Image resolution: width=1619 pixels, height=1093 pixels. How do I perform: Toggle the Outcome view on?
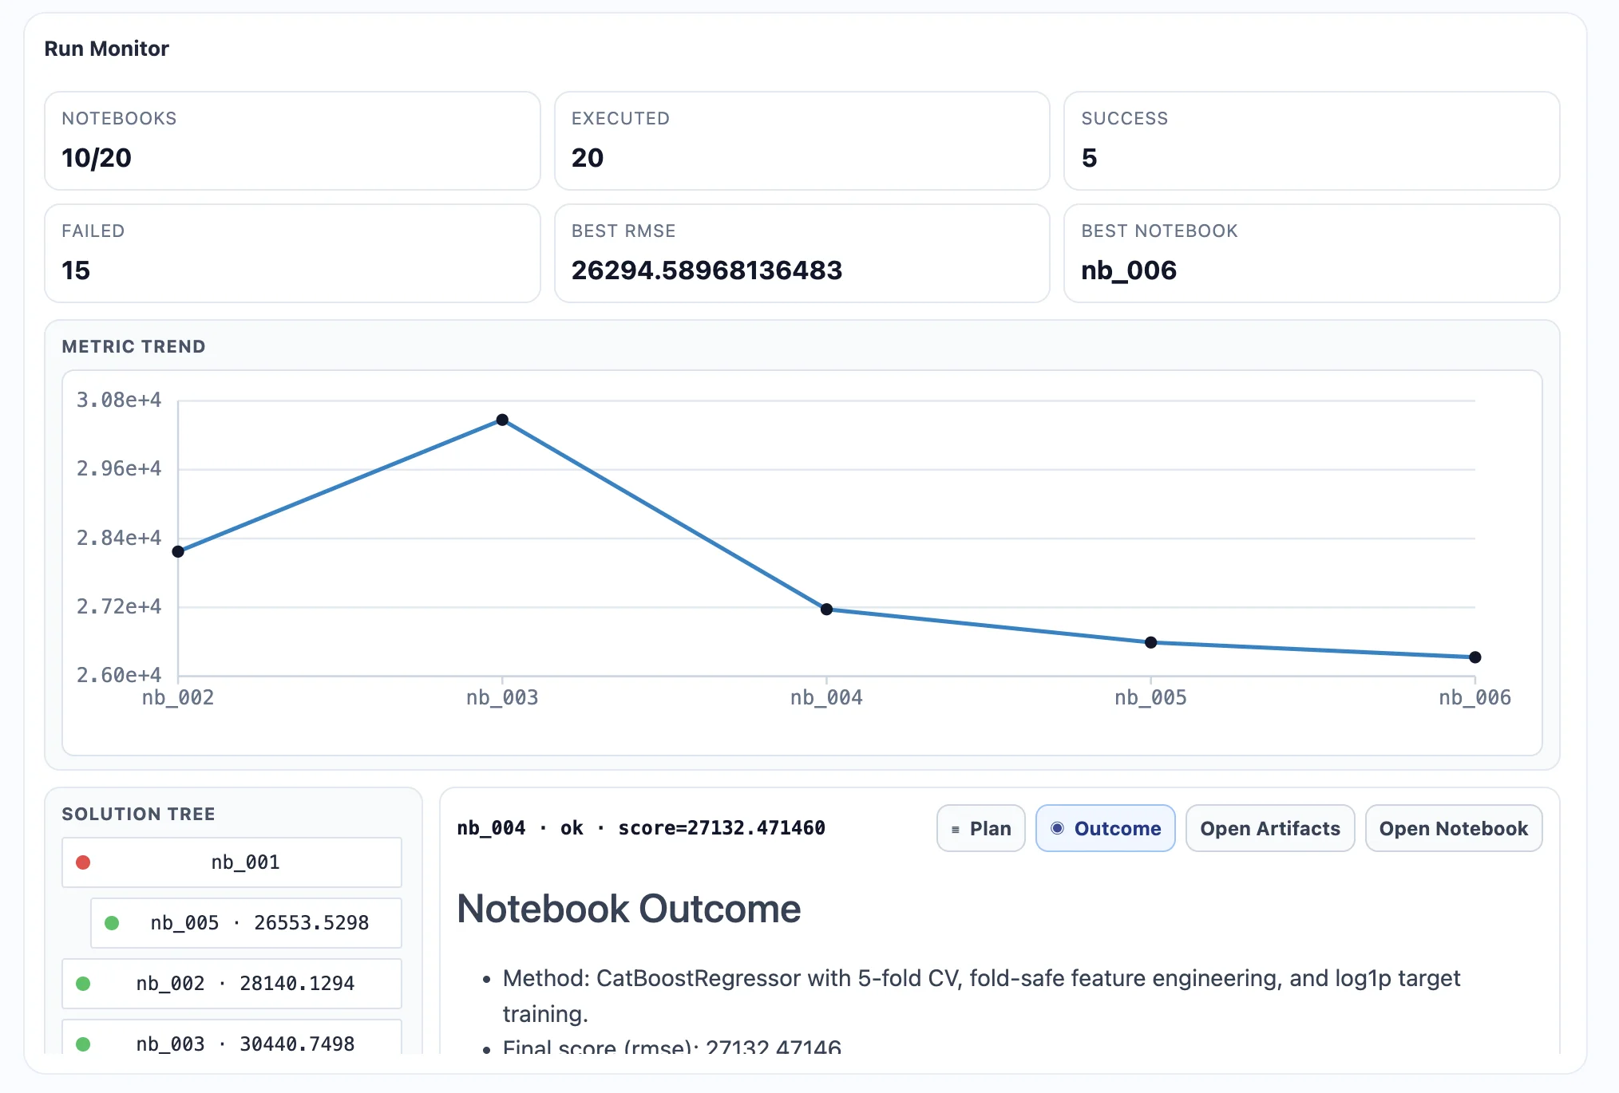click(1105, 828)
